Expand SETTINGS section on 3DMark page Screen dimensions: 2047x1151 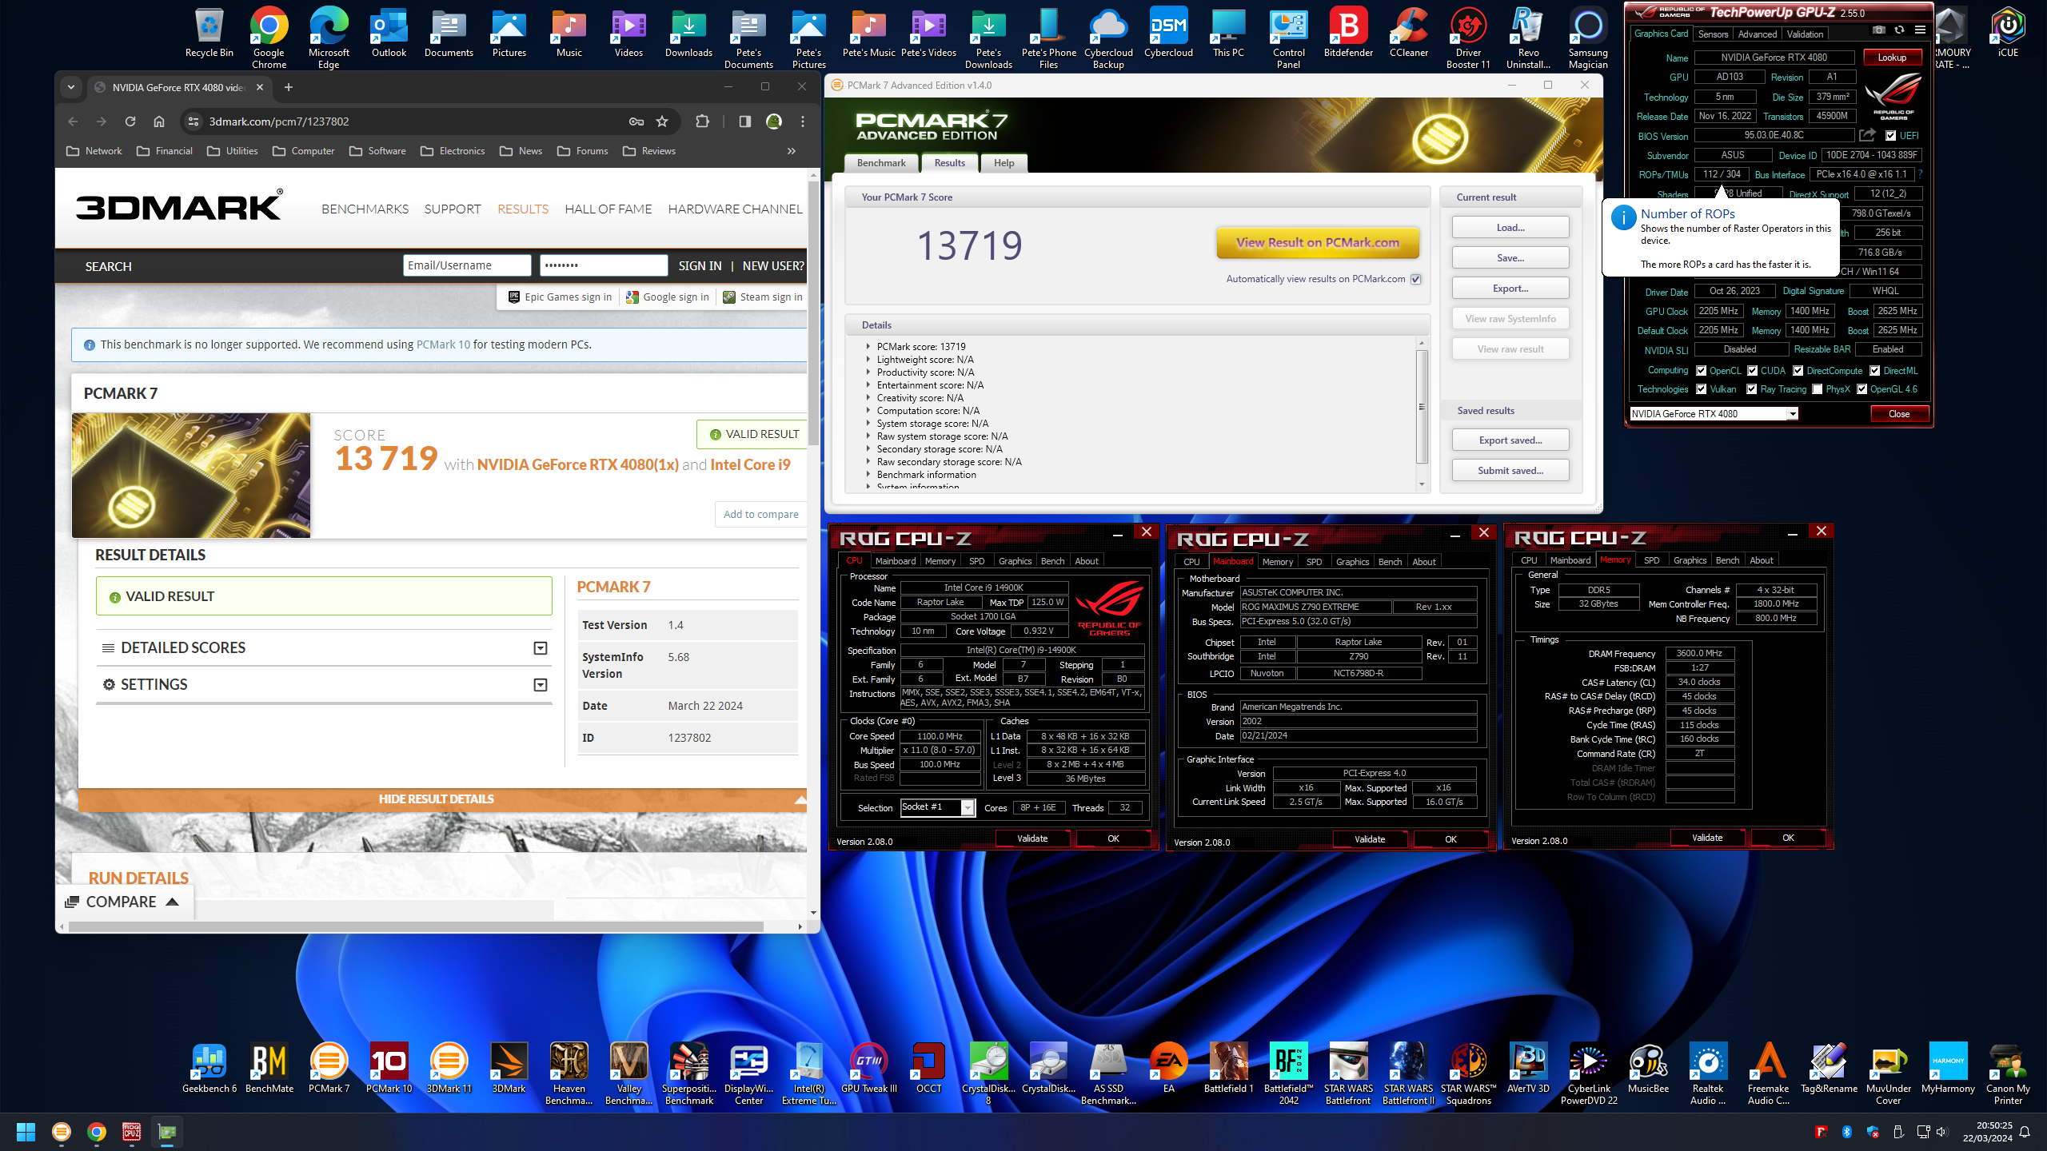coord(541,685)
